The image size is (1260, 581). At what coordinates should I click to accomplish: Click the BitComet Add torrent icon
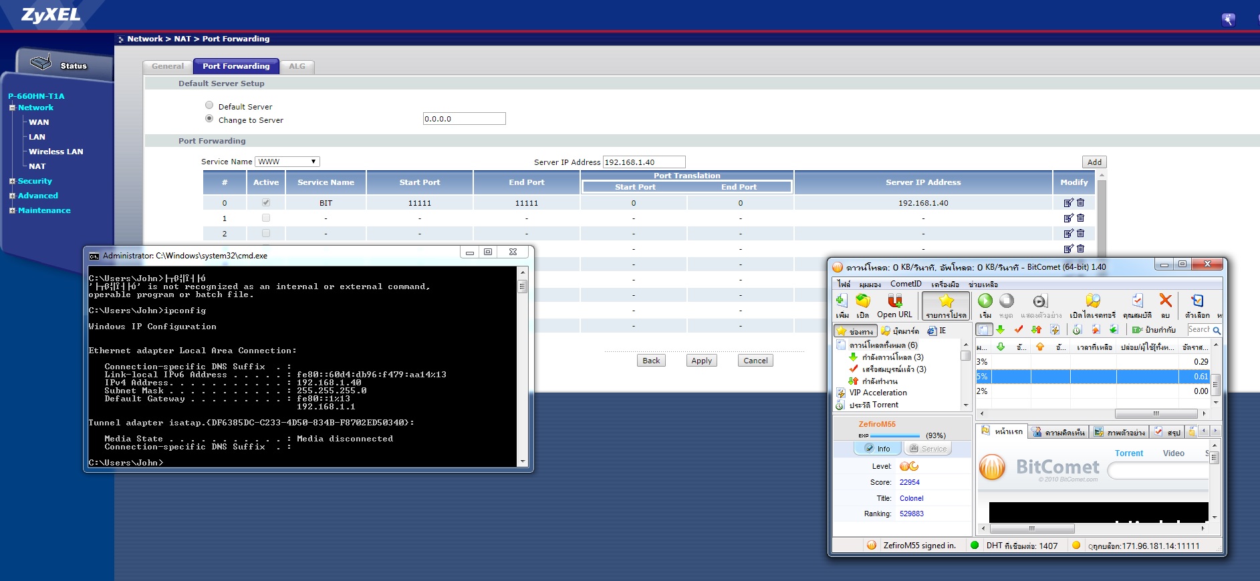coord(842,301)
